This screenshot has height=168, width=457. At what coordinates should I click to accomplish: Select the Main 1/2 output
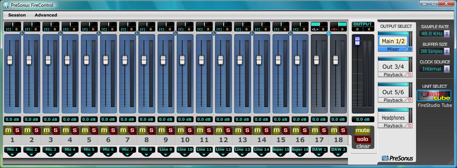pyautogui.click(x=393, y=41)
